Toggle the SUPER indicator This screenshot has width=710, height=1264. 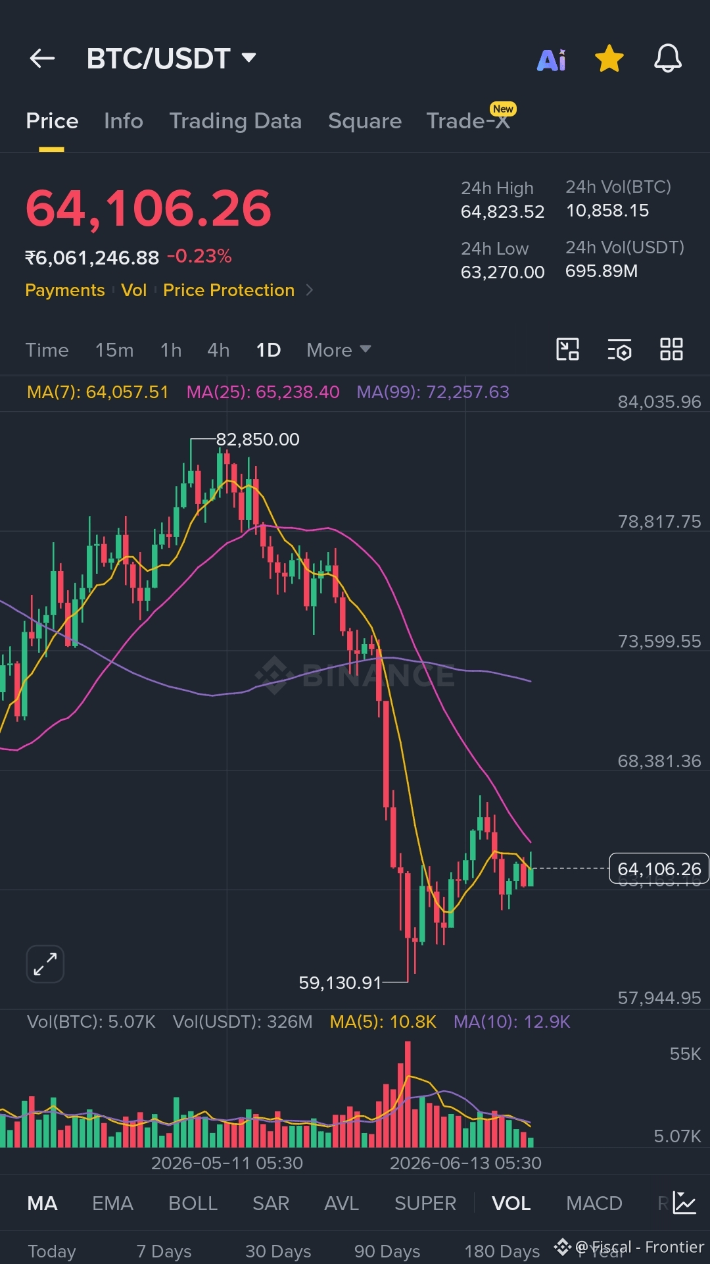click(x=425, y=1203)
